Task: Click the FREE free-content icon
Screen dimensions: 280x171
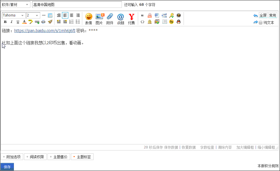Action: tap(150, 15)
